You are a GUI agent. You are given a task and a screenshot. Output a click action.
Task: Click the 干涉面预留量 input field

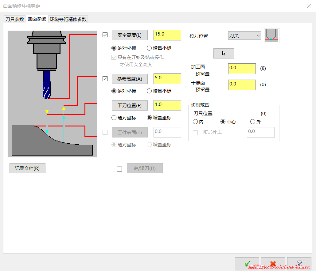coord(241,85)
